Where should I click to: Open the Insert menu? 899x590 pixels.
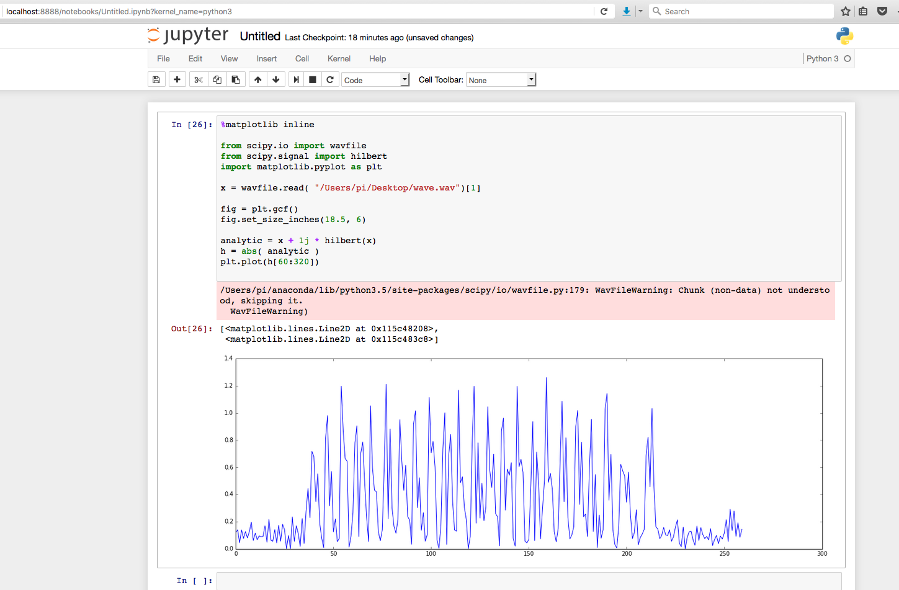click(267, 58)
